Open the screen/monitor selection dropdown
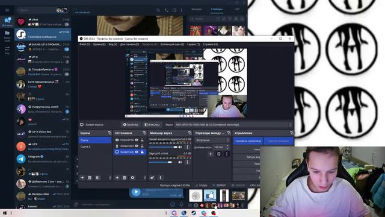Viewport: 385px width, 217px height. (x=233, y=125)
